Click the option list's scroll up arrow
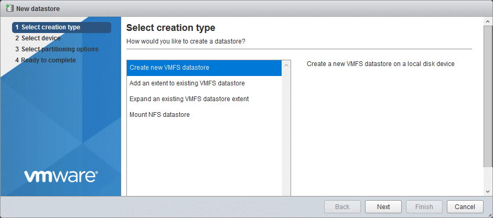This screenshot has height=218, width=493. tap(286, 65)
